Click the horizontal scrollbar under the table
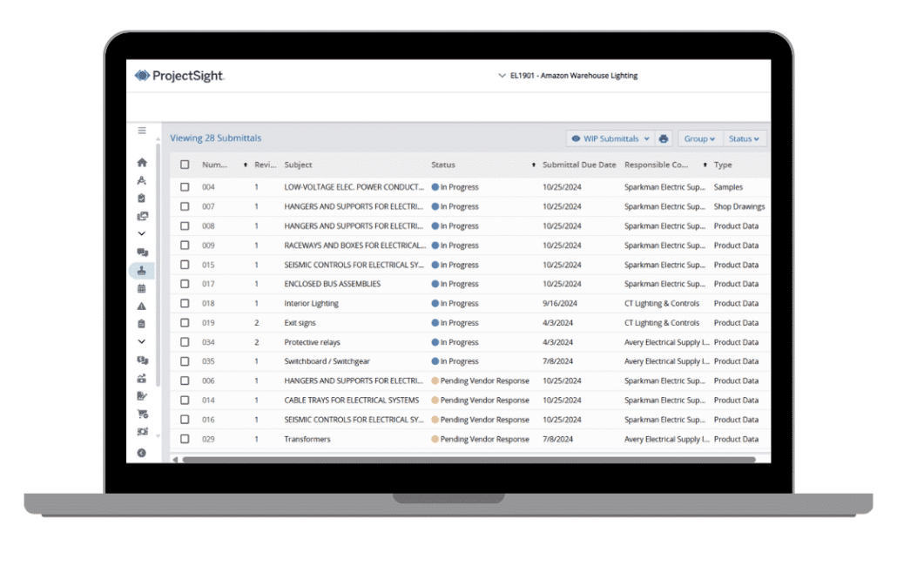Screen dimensions: 897x579 469,459
